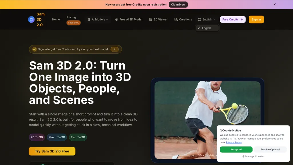Click the 3D Viewer image icon
This screenshot has height=165, width=293.
click(151, 19)
